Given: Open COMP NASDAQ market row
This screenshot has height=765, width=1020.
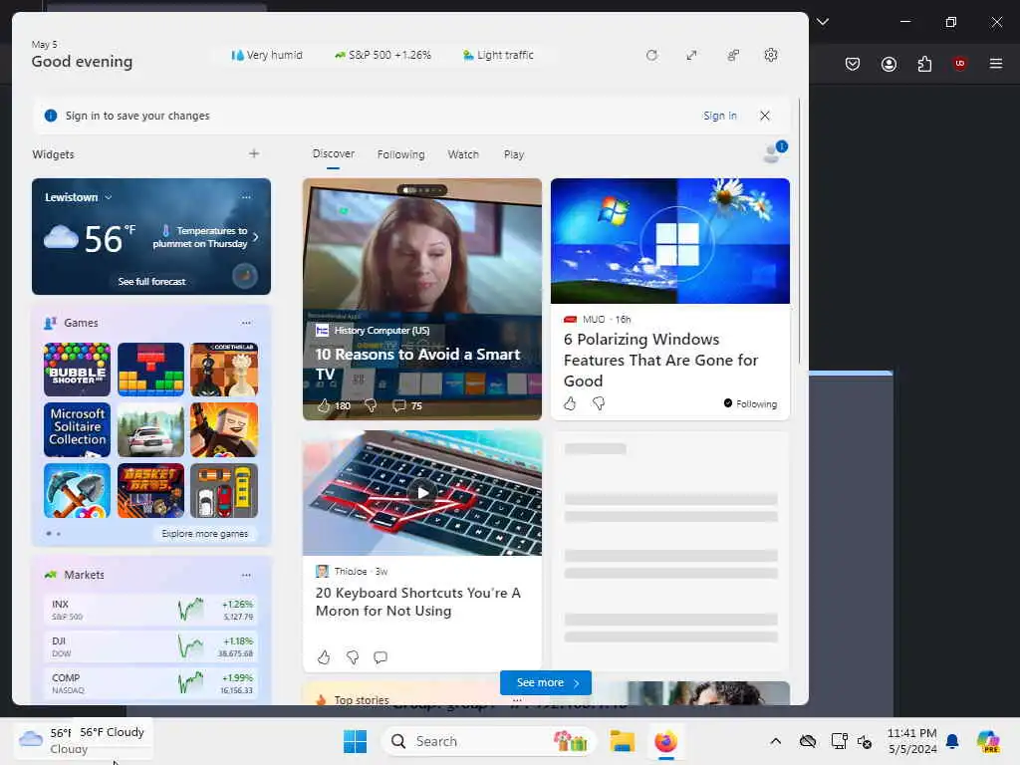Looking at the screenshot, I should 151,683.
